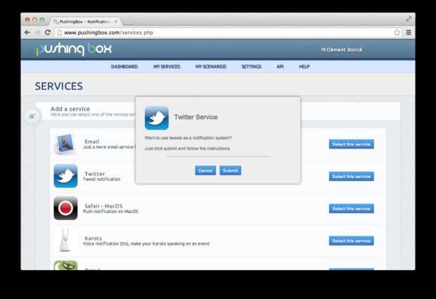The height and width of the screenshot is (299, 436).
Task: Click the Email service icon
Action: point(65,144)
